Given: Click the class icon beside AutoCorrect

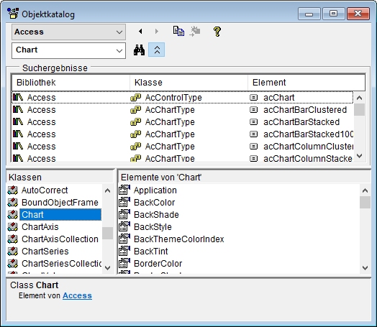Looking at the screenshot, I should [x=12, y=190].
